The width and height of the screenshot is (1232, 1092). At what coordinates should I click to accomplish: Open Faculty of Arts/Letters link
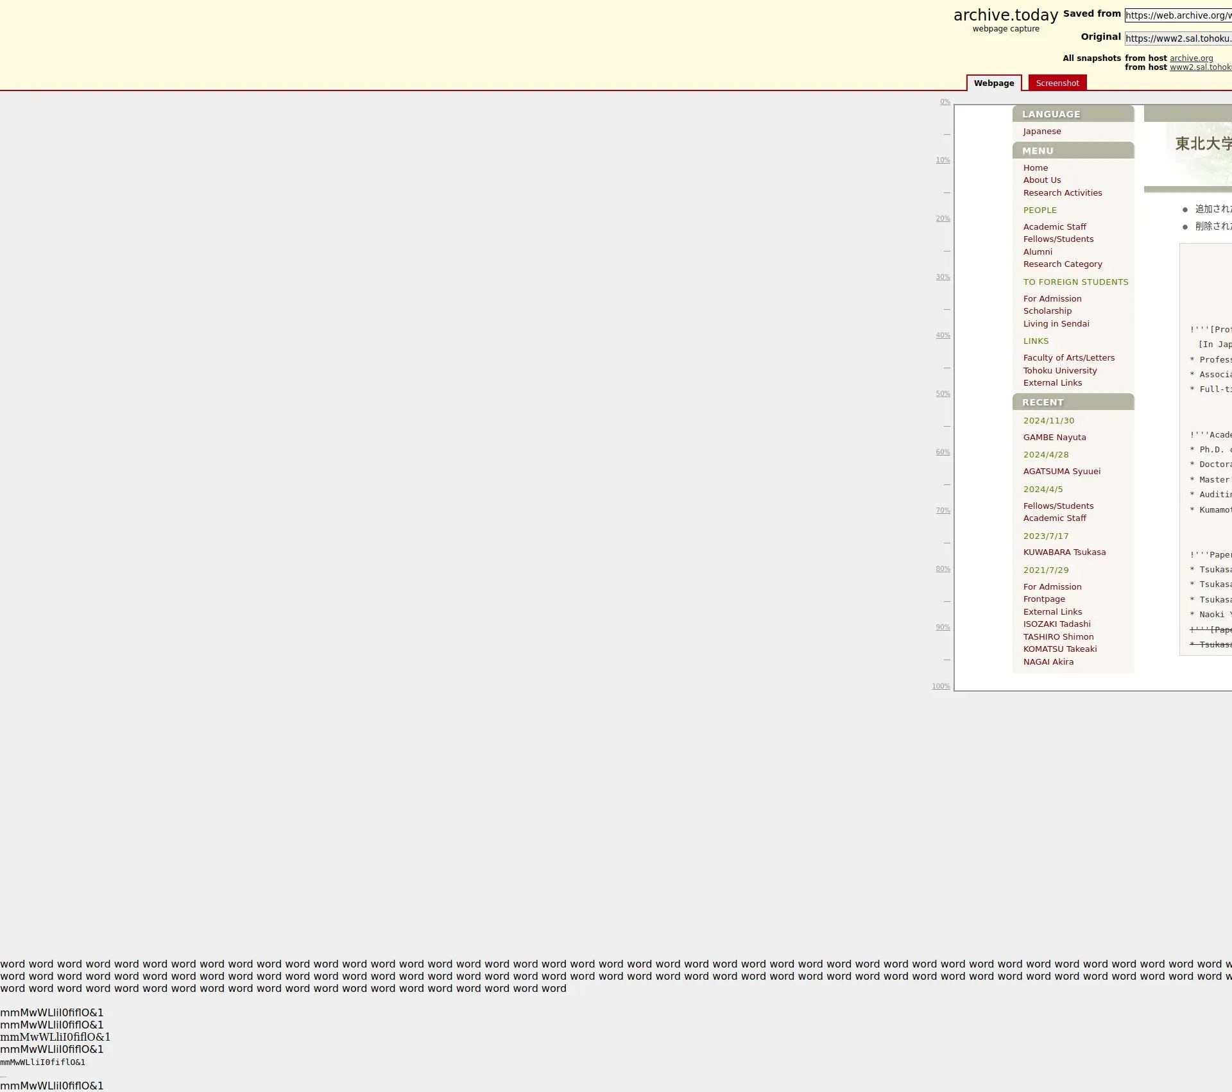coord(1068,358)
